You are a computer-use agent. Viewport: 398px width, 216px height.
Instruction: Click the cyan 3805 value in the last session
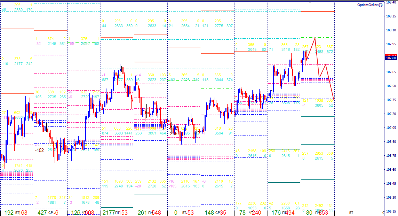coord(319,105)
